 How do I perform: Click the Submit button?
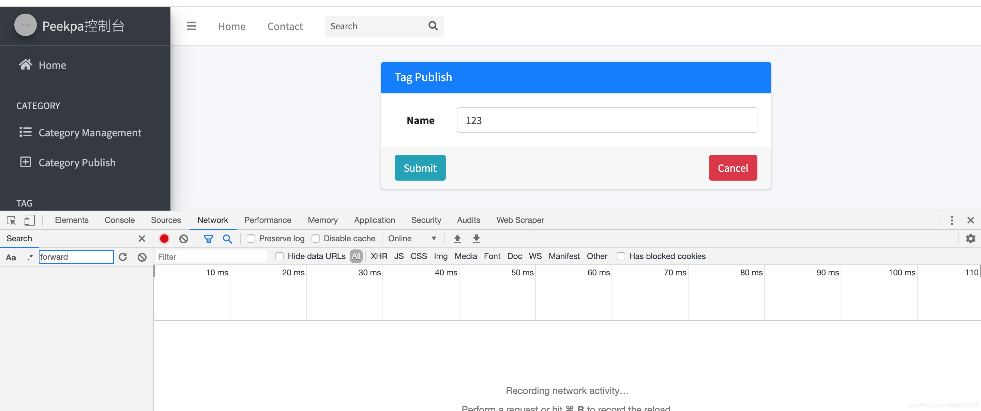(420, 168)
